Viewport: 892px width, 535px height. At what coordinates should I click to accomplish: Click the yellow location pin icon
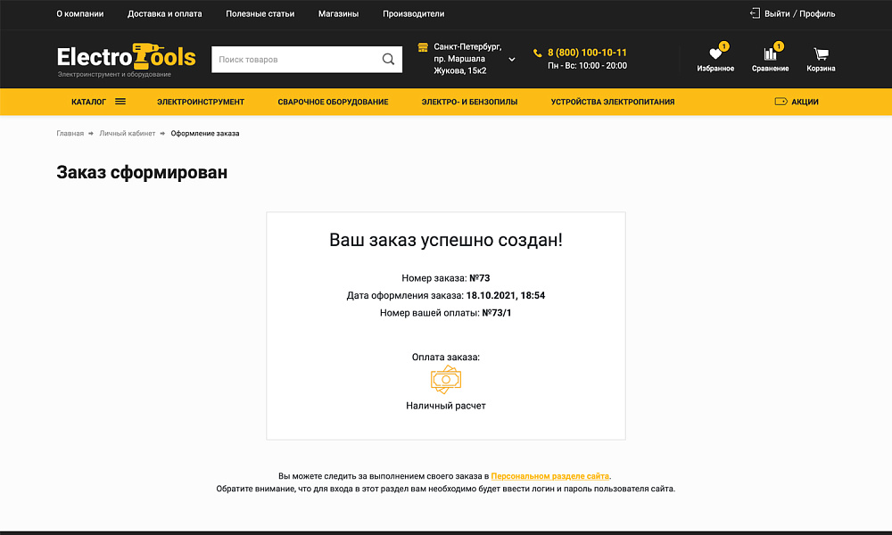tap(421, 49)
